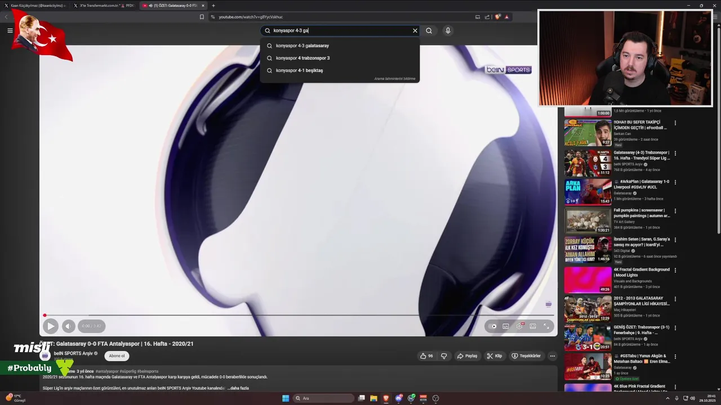This screenshot has height=405, width=721.
Task: Toggle the autoplay switch in player
Action: 493,326
